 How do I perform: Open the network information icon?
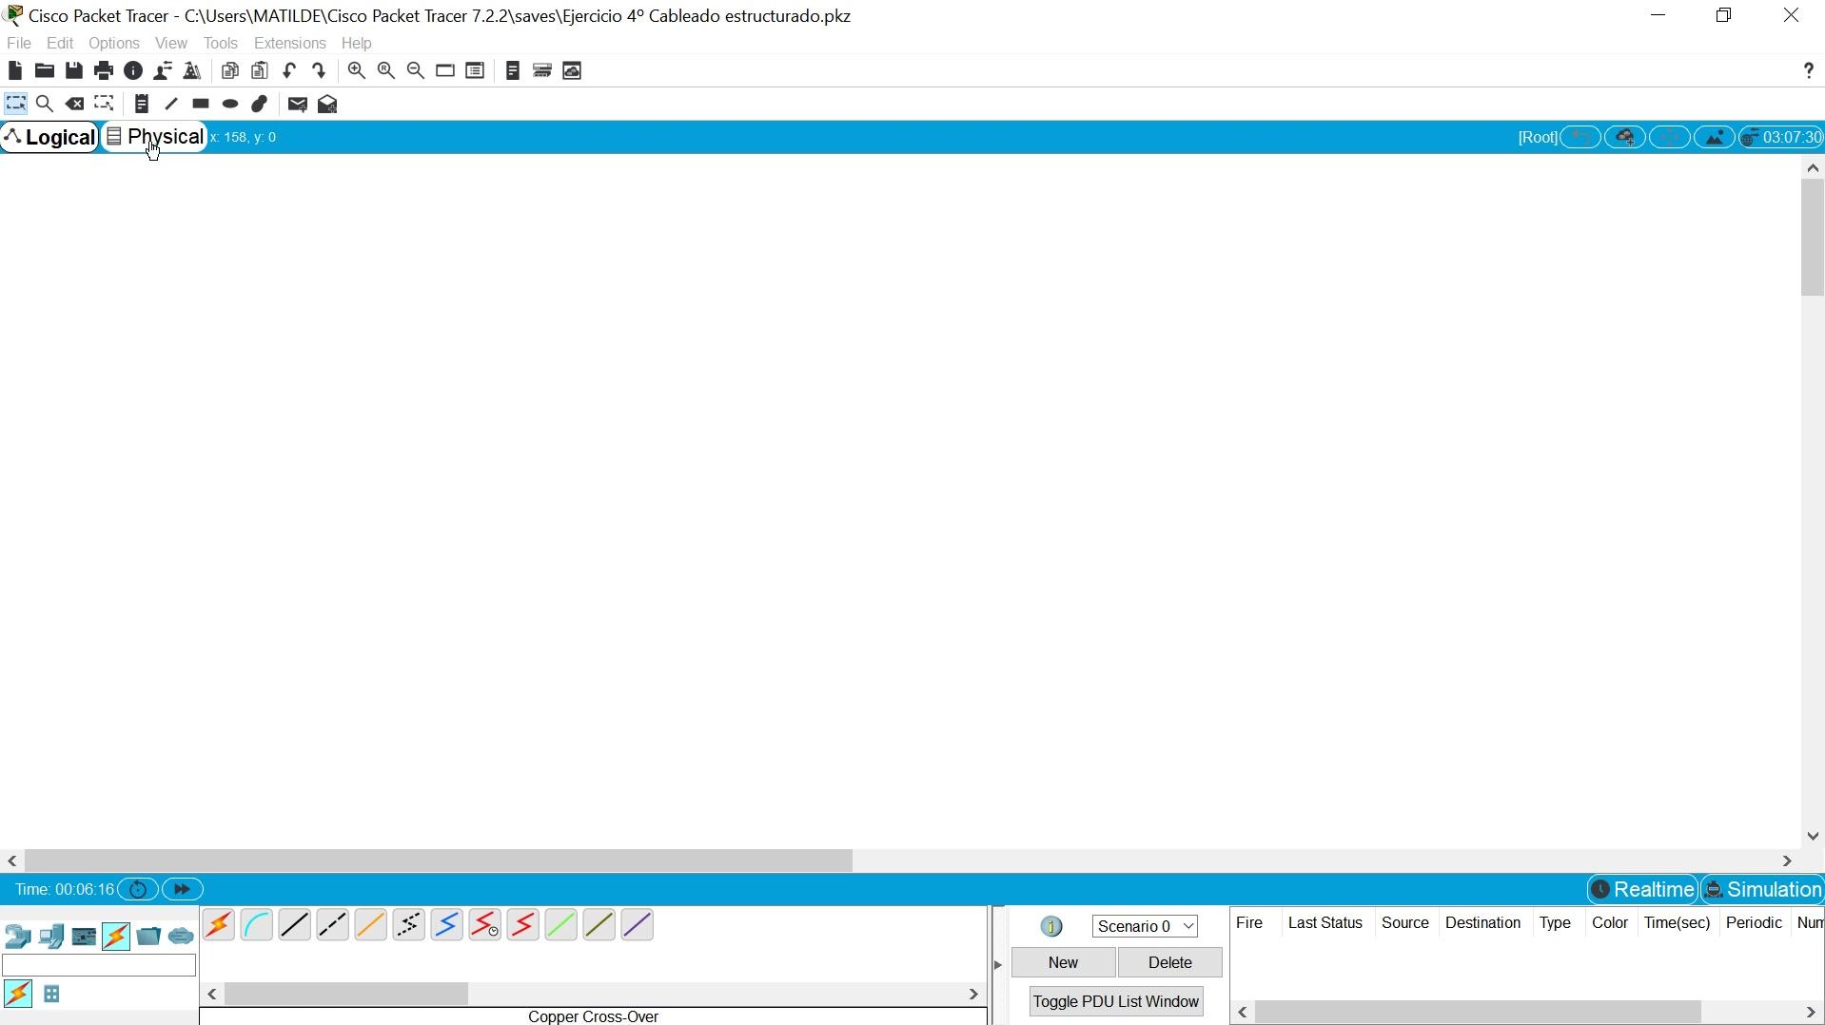134,71
